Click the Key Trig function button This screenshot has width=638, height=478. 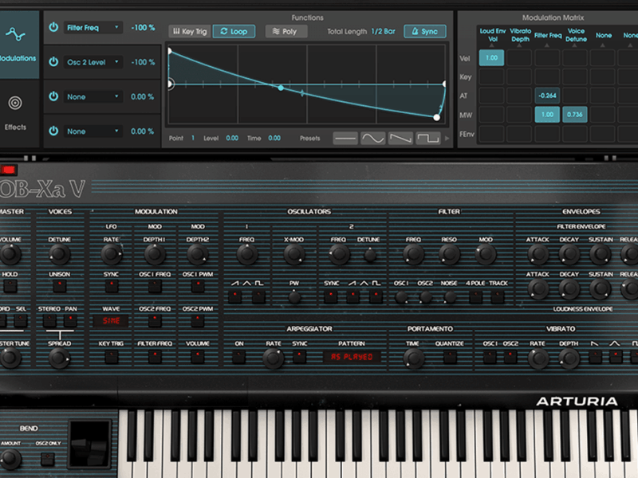pos(189,31)
